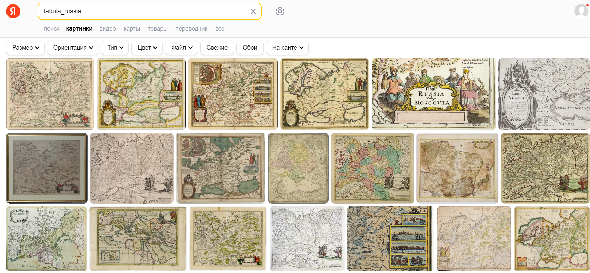590x273 pixels.
Task: Open the переводчик tab
Action: point(191,29)
